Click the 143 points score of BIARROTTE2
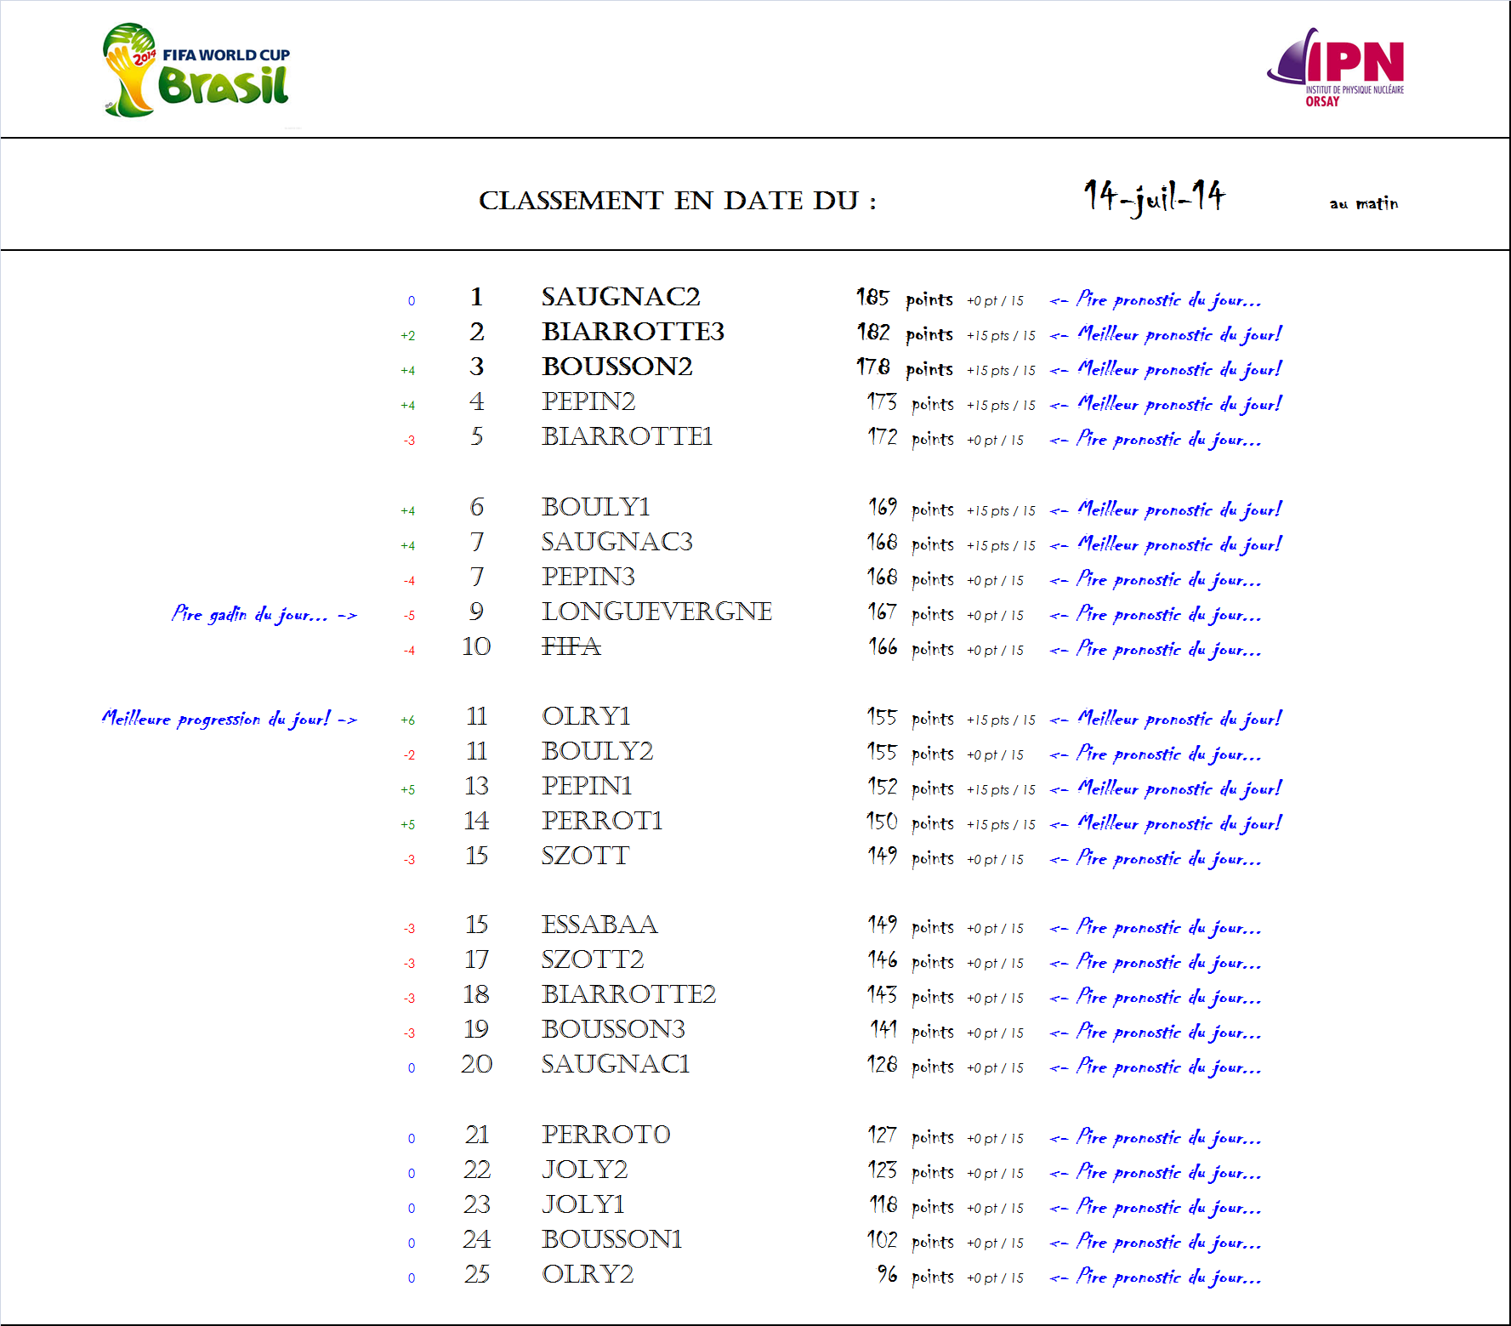This screenshot has width=1511, height=1326. point(910,996)
